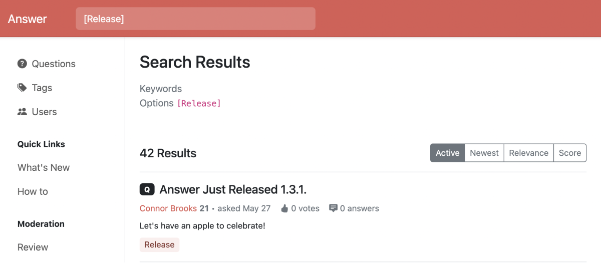
Task: Open What's New quick link
Action: (x=44, y=167)
